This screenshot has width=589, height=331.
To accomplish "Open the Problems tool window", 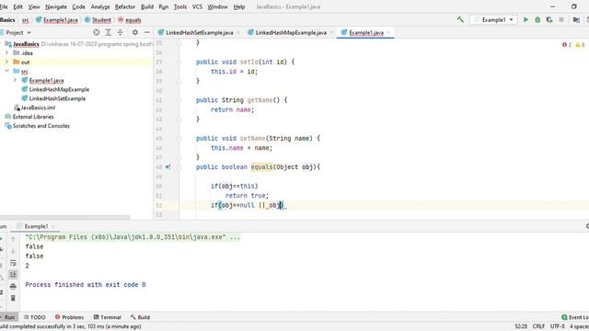I will point(70,317).
